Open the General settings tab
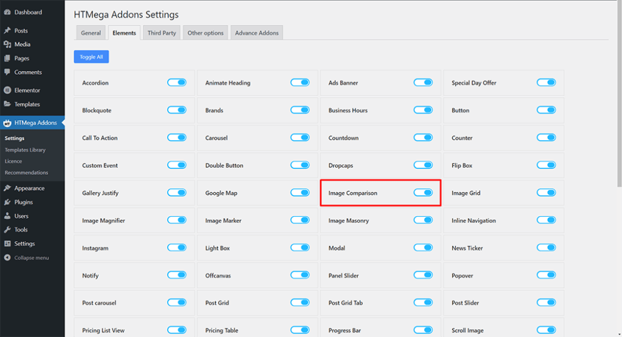The height and width of the screenshot is (337, 622). (91, 33)
